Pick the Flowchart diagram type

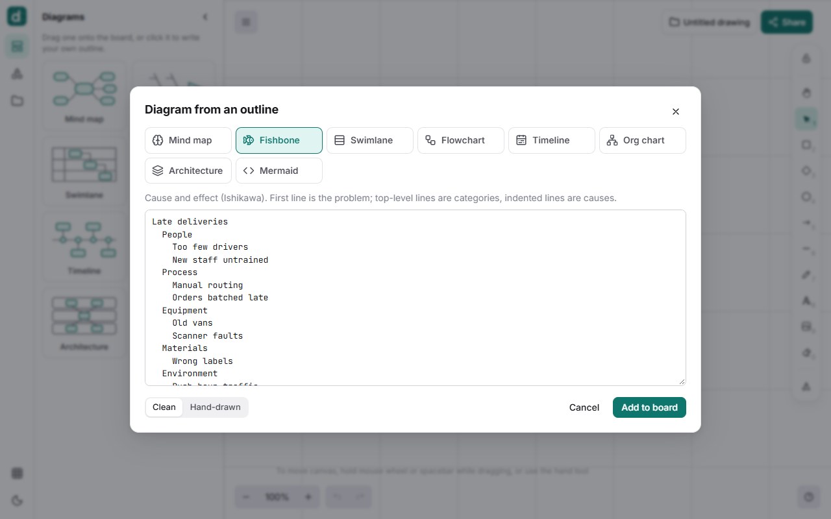(461, 140)
